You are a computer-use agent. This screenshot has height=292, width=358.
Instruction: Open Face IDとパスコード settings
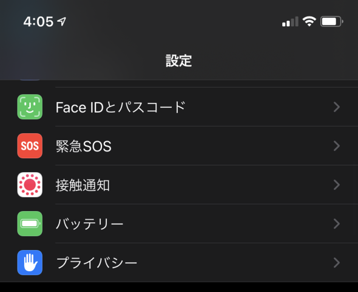click(179, 107)
